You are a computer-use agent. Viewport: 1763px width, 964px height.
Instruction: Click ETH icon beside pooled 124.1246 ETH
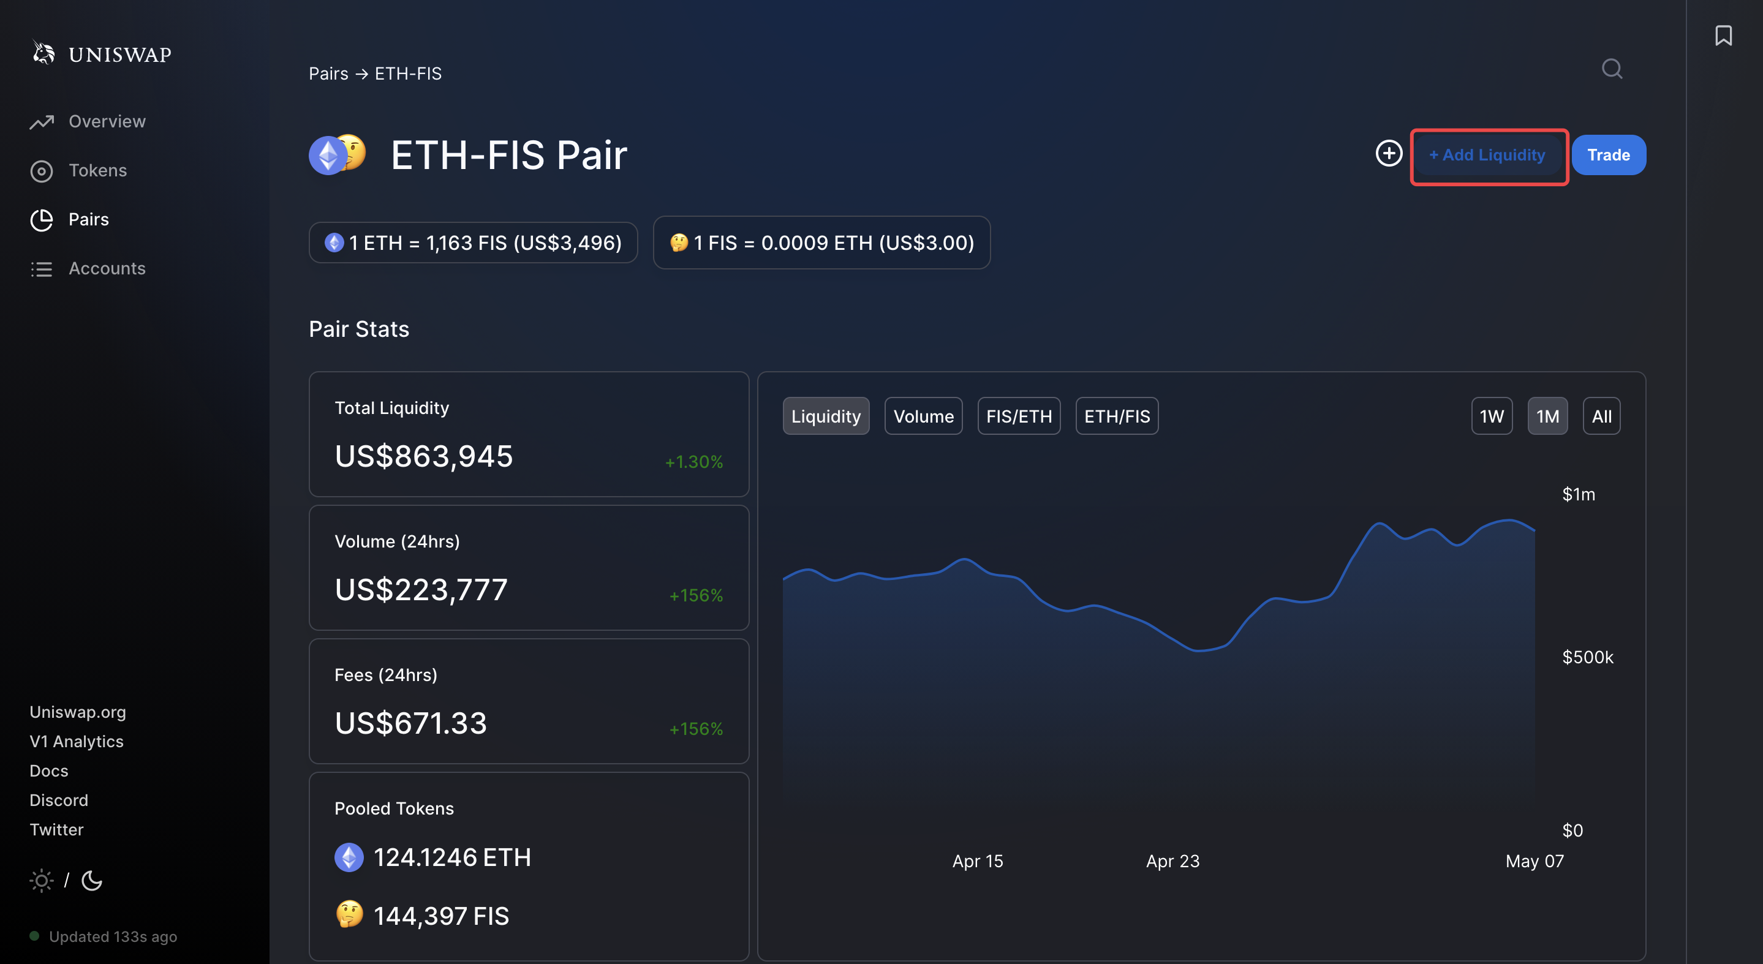(349, 858)
